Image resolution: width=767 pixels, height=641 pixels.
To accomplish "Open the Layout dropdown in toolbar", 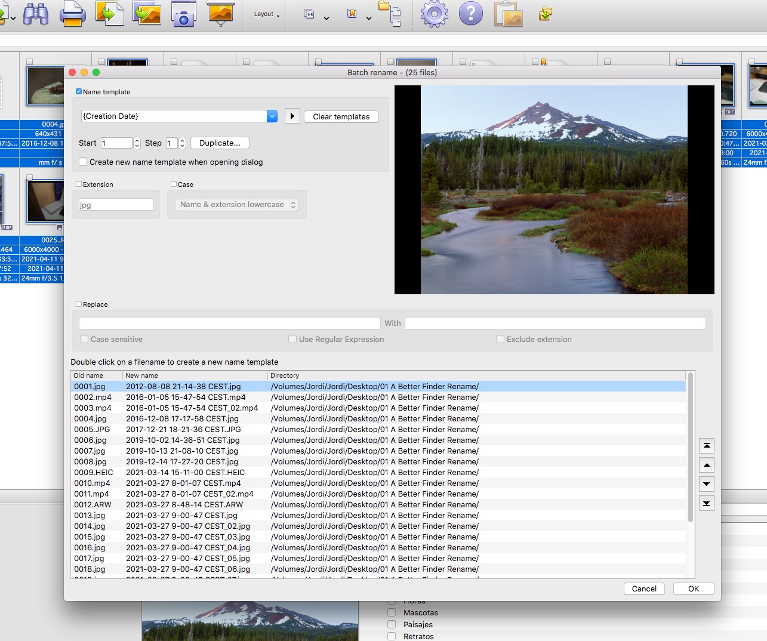I will (x=266, y=14).
